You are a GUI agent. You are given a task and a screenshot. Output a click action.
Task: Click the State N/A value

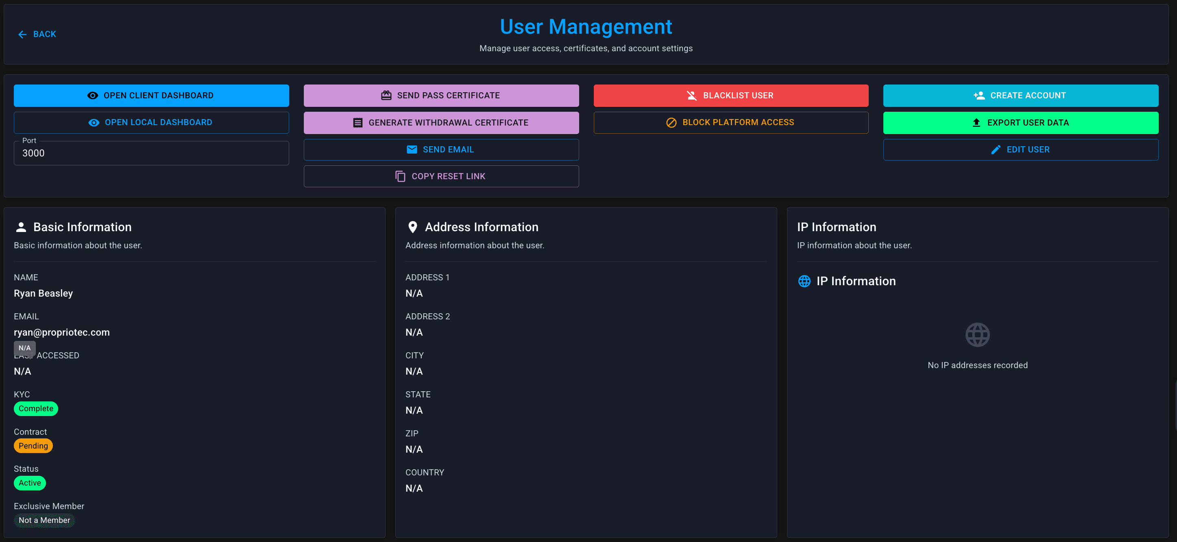[414, 410]
